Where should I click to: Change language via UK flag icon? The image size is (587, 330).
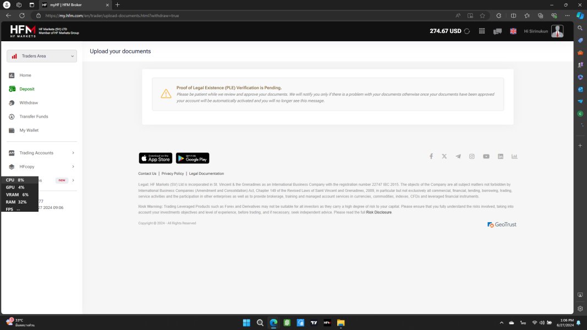513,31
